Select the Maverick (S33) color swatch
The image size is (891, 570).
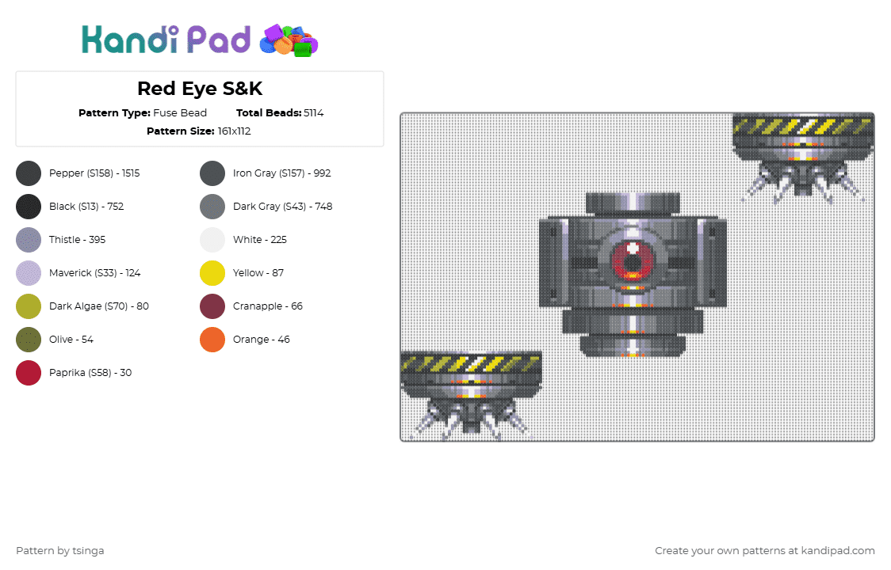pyautogui.click(x=29, y=273)
